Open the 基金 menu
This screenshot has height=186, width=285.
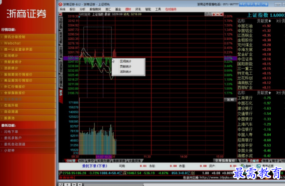pos(118,9)
